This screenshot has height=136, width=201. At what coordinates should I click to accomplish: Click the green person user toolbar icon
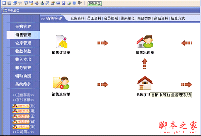click(42, 3)
